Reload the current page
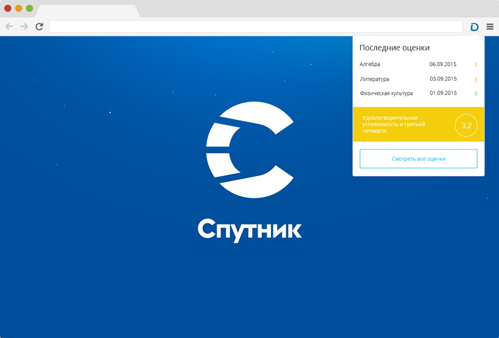This screenshot has height=338, width=499. pos(40,27)
